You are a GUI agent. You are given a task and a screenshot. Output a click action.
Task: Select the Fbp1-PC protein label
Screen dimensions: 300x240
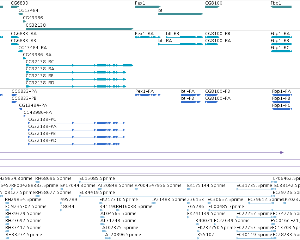pos(281,105)
